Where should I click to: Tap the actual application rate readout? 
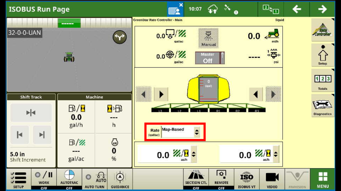(171, 35)
